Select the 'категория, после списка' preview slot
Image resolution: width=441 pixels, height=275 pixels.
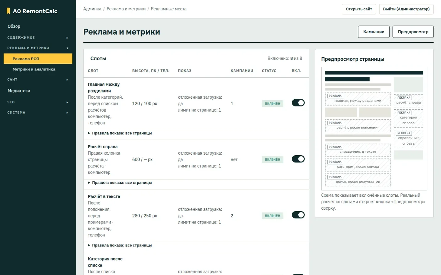(x=358, y=165)
